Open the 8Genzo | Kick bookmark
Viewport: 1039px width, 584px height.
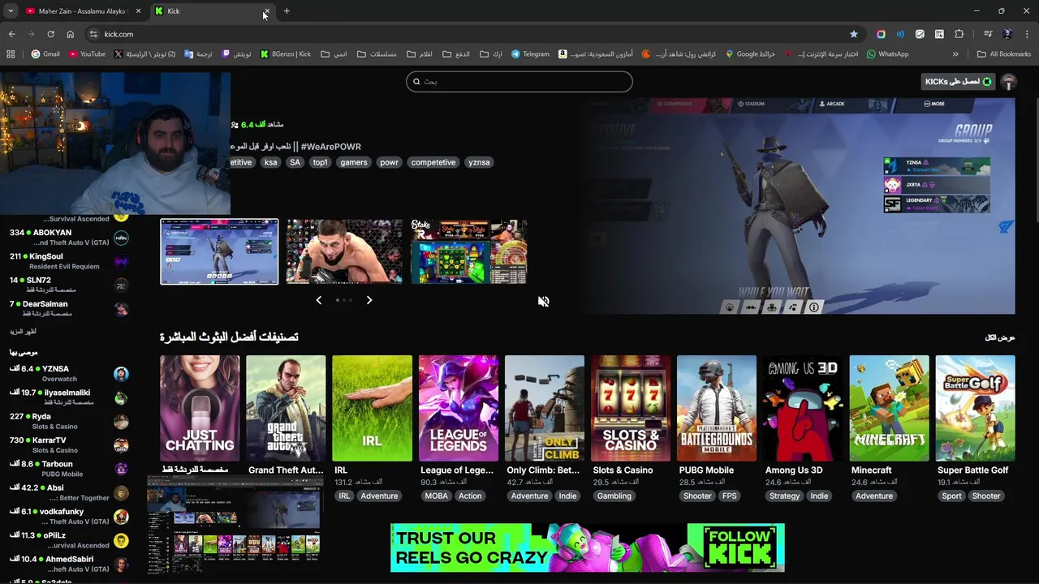(286, 54)
